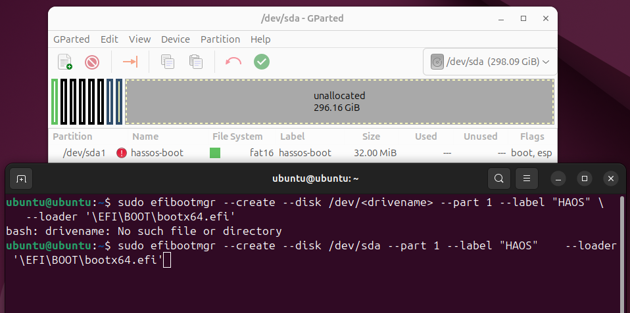Click the Undo last operation icon
630x313 pixels.
233,62
